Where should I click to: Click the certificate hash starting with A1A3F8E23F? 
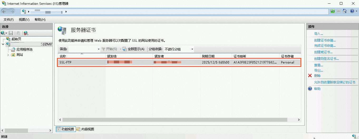[x=255, y=62]
